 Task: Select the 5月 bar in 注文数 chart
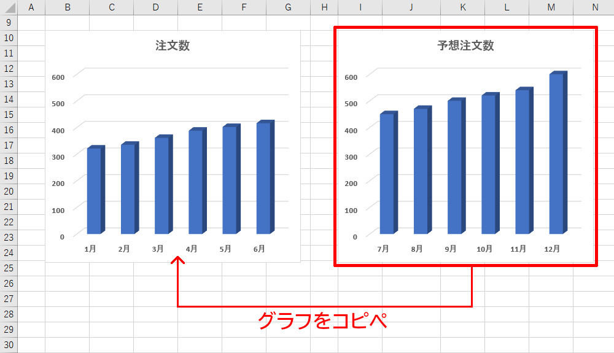(231, 179)
